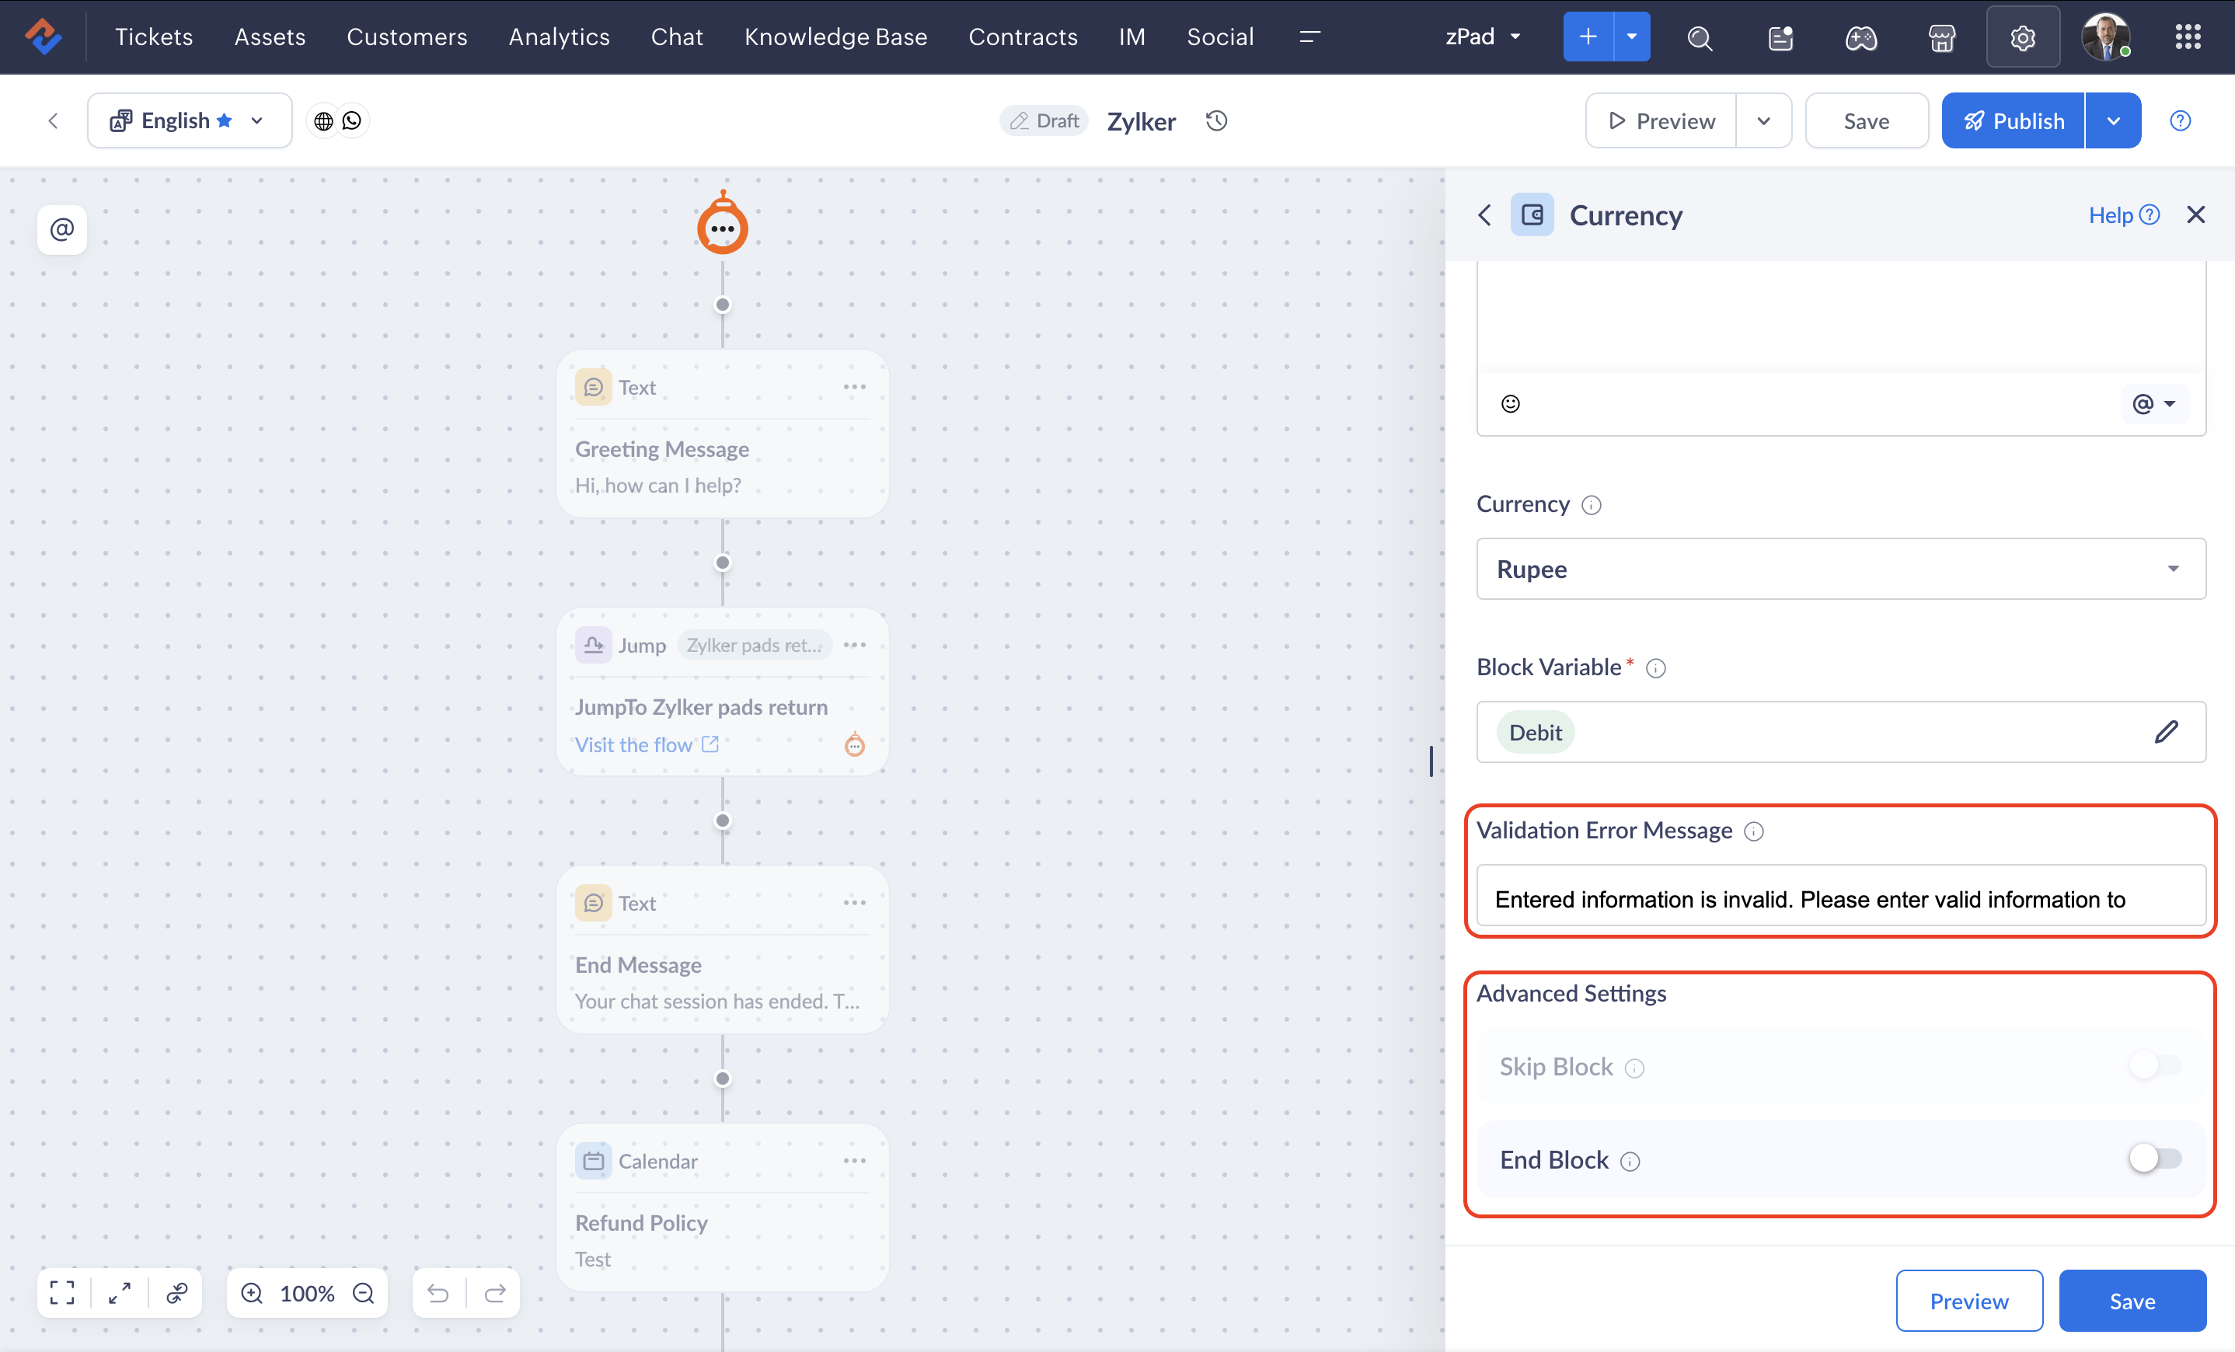Click the Validation Error Message field
2235x1352 pixels.
click(x=1840, y=898)
